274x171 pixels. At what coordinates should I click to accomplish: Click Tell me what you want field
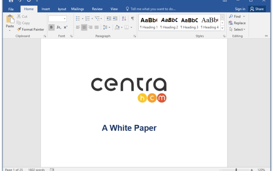tap(153, 9)
